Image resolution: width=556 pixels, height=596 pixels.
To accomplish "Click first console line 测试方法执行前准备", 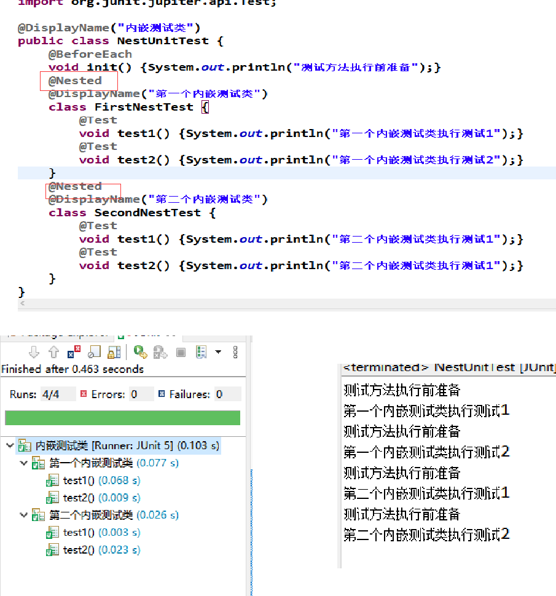I will (402, 390).
